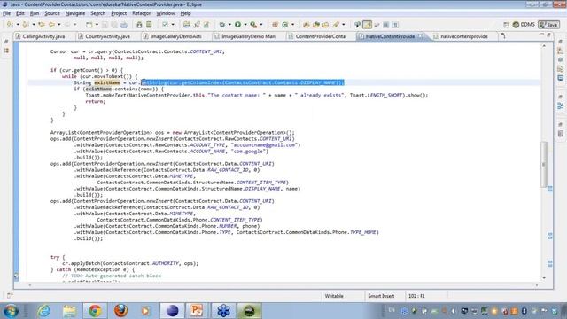567x319 pixels.
Task: Click the highlighted existName variable declaration
Action: [107, 82]
